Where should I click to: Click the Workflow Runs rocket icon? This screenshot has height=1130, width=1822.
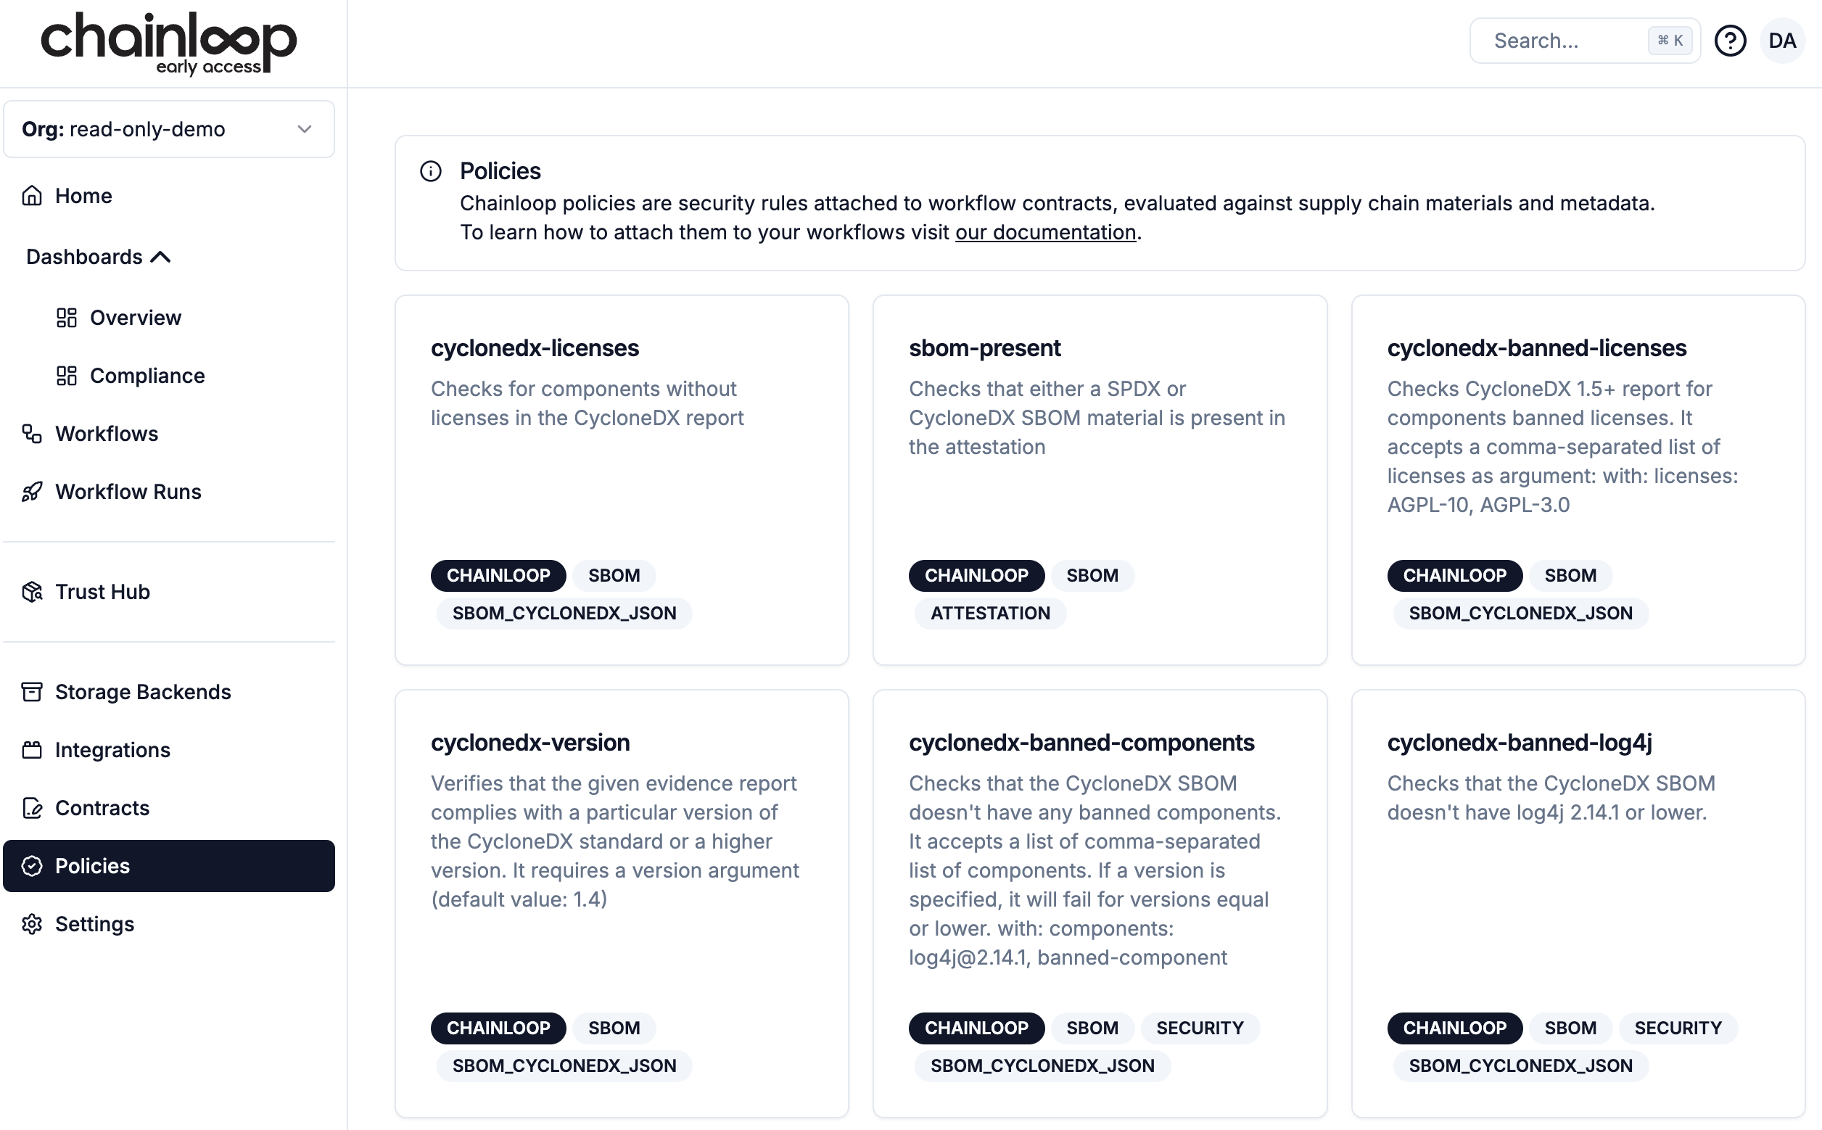[x=31, y=492]
